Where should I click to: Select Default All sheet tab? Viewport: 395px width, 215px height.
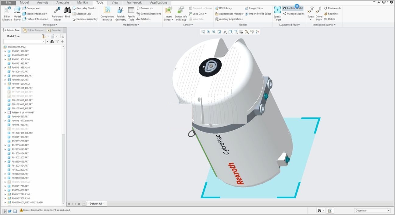click(97, 204)
